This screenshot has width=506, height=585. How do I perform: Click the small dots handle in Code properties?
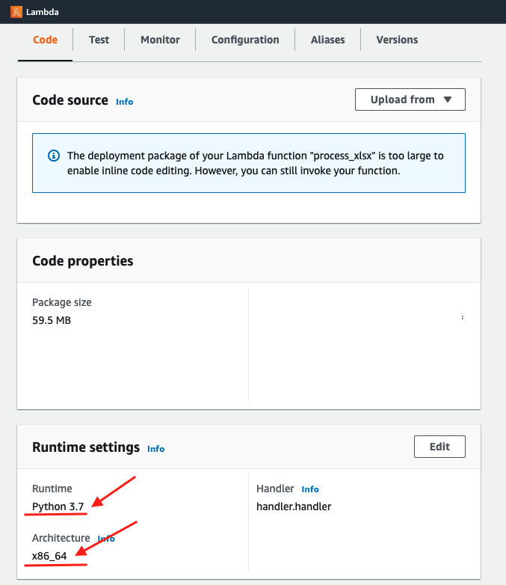463,318
